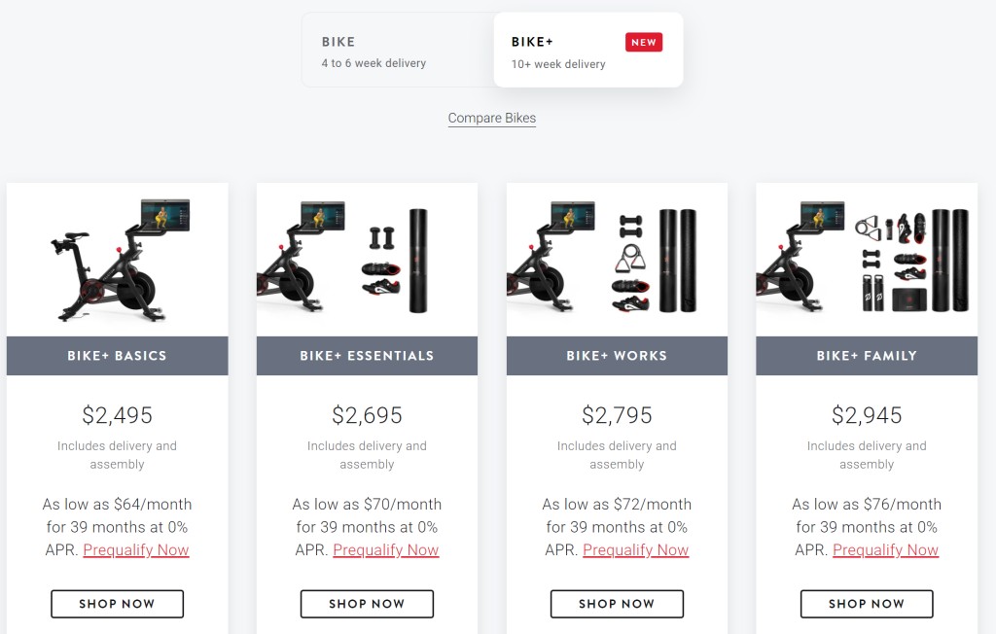Click Shop Now for Bike+ Family
The width and height of the screenshot is (996, 634).
(x=867, y=603)
